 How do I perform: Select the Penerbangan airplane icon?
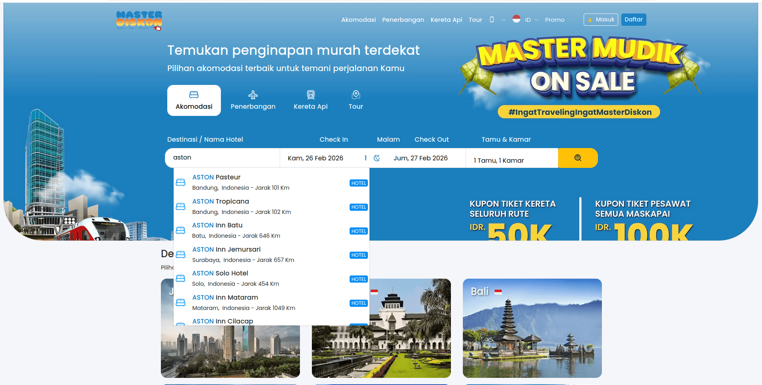pyautogui.click(x=253, y=94)
